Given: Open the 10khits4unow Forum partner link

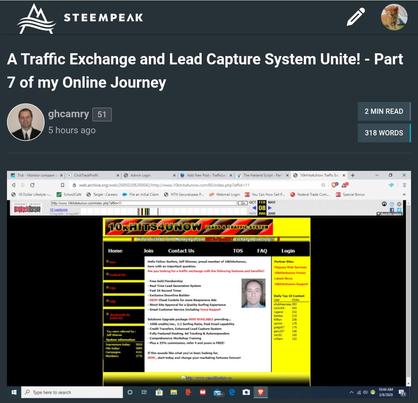Looking at the screenshot, I should click(x=290, y=273).
